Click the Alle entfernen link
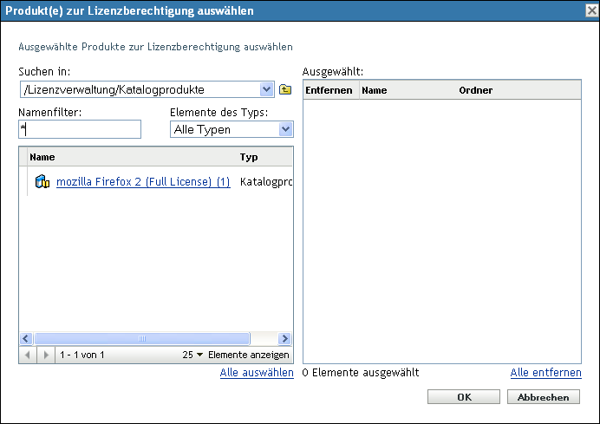Viewport: 600px width, 424px height. 545,373
